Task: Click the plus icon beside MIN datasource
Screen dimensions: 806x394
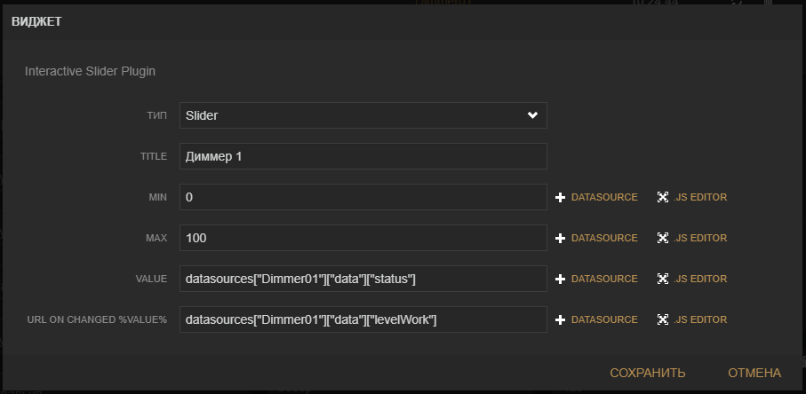Action: click(561, 198)
